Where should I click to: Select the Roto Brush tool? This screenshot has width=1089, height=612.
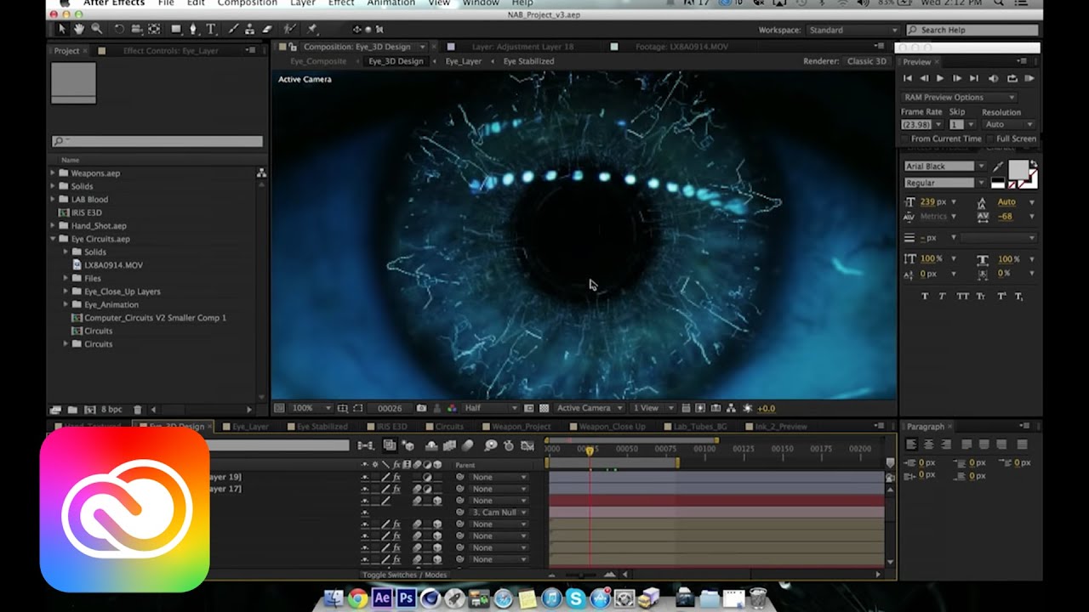pyautogui.click(x=291, y=29)
